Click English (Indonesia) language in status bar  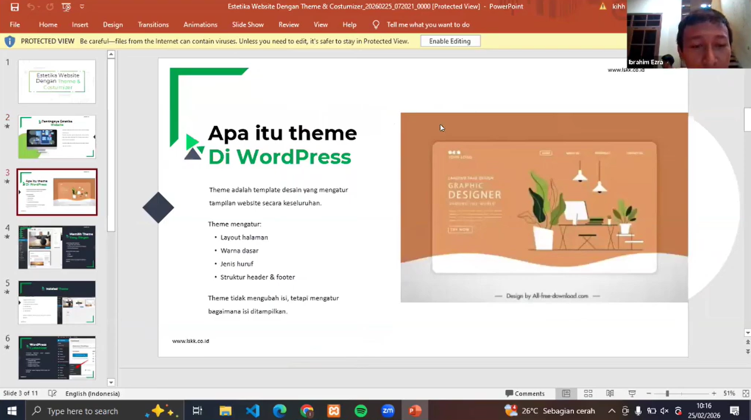pyautogui.click(x=92, y=394)
